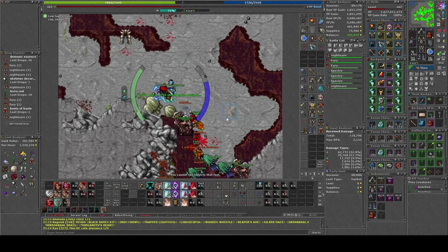Select the offensive (red crossed swords) combat mode
Screen dimensions: 448x252
(439, 30)
